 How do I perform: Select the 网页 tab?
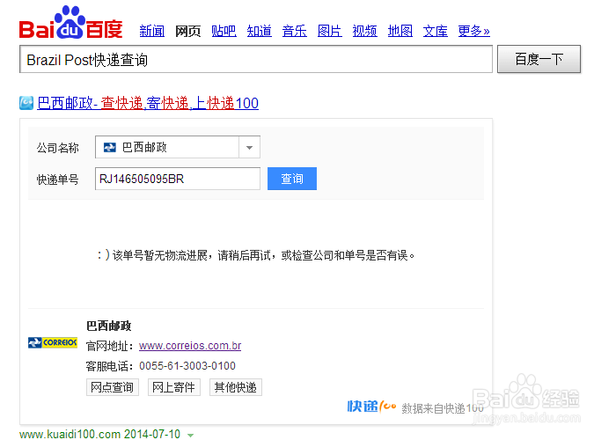coord(187,31)
